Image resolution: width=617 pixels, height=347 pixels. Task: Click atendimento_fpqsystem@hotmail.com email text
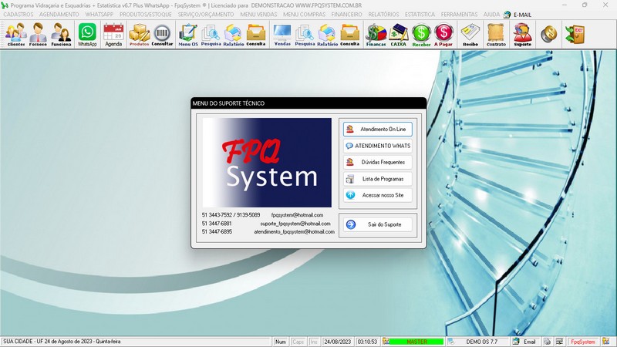[294, 232]
